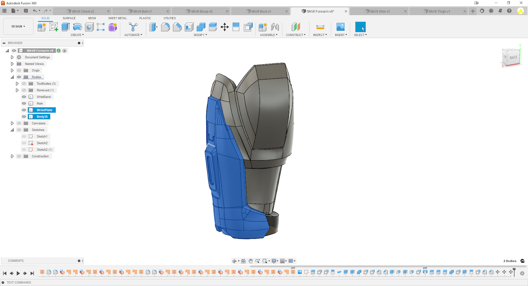Toggle visibility of the Main body

[24, 104]
